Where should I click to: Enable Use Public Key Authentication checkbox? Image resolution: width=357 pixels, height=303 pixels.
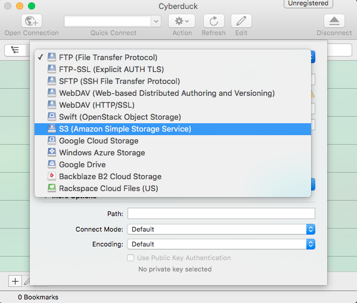point(131,258)
